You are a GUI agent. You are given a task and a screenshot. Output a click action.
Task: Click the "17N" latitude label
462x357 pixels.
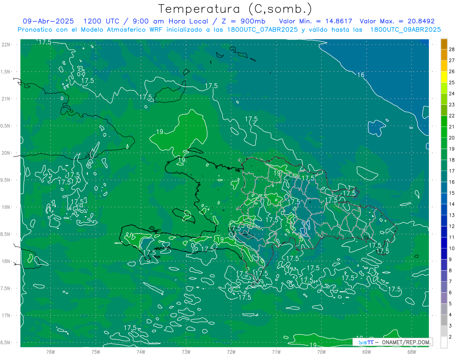click(x=6, y=315)
